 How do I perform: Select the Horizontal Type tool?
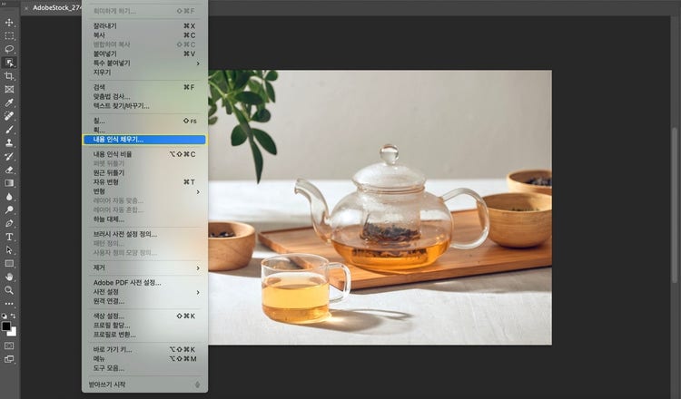[x=9, y=237]
